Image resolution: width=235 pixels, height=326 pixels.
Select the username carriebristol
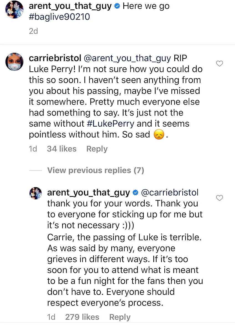point(55,58)
